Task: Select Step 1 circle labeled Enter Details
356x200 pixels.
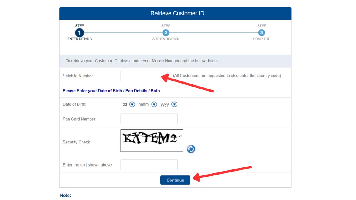Action: click(x=79, y=33)
